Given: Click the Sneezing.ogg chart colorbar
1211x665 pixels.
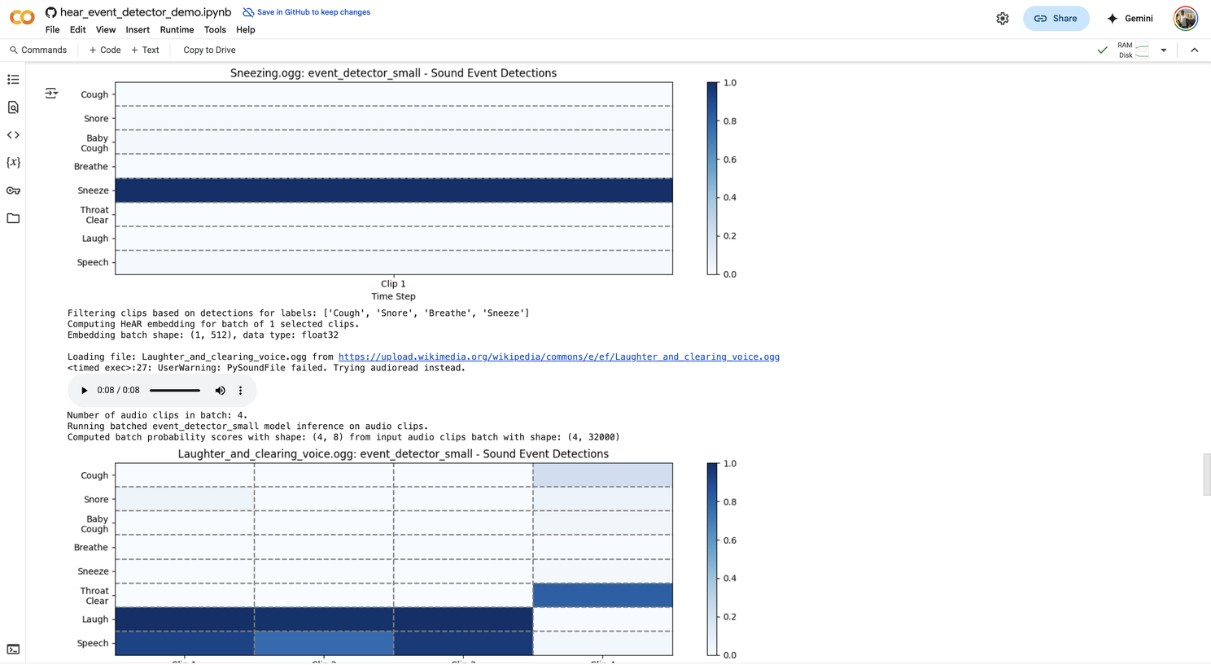Looking at the screenshot, I should point(712,178).
